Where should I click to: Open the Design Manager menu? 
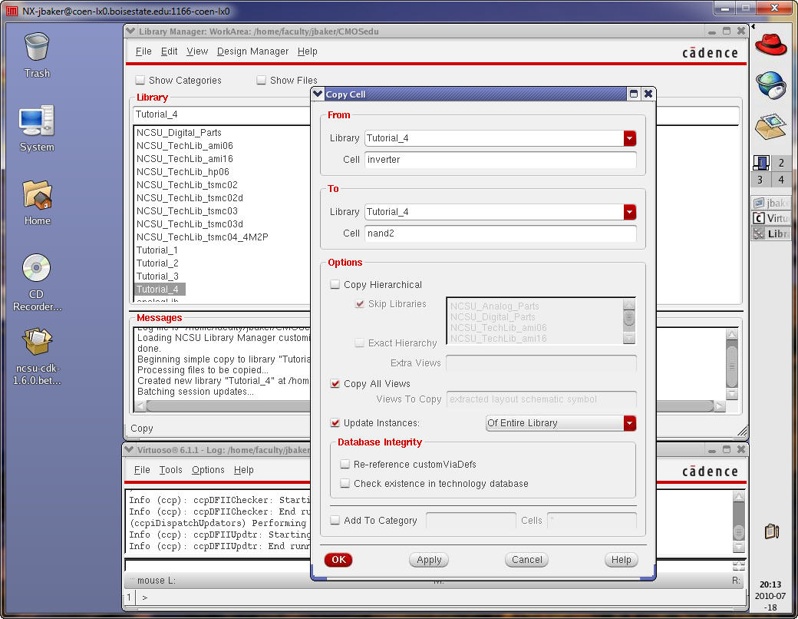pos(252,51)
